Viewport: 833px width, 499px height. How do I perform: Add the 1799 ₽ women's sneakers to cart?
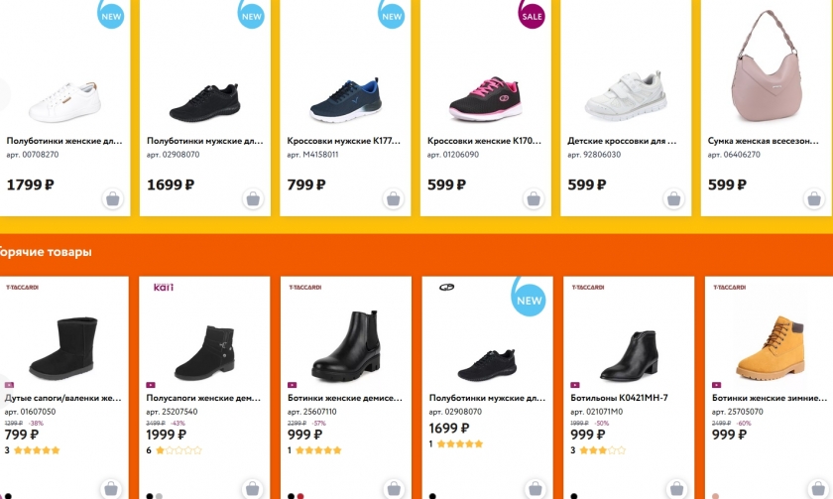point(113,199)
